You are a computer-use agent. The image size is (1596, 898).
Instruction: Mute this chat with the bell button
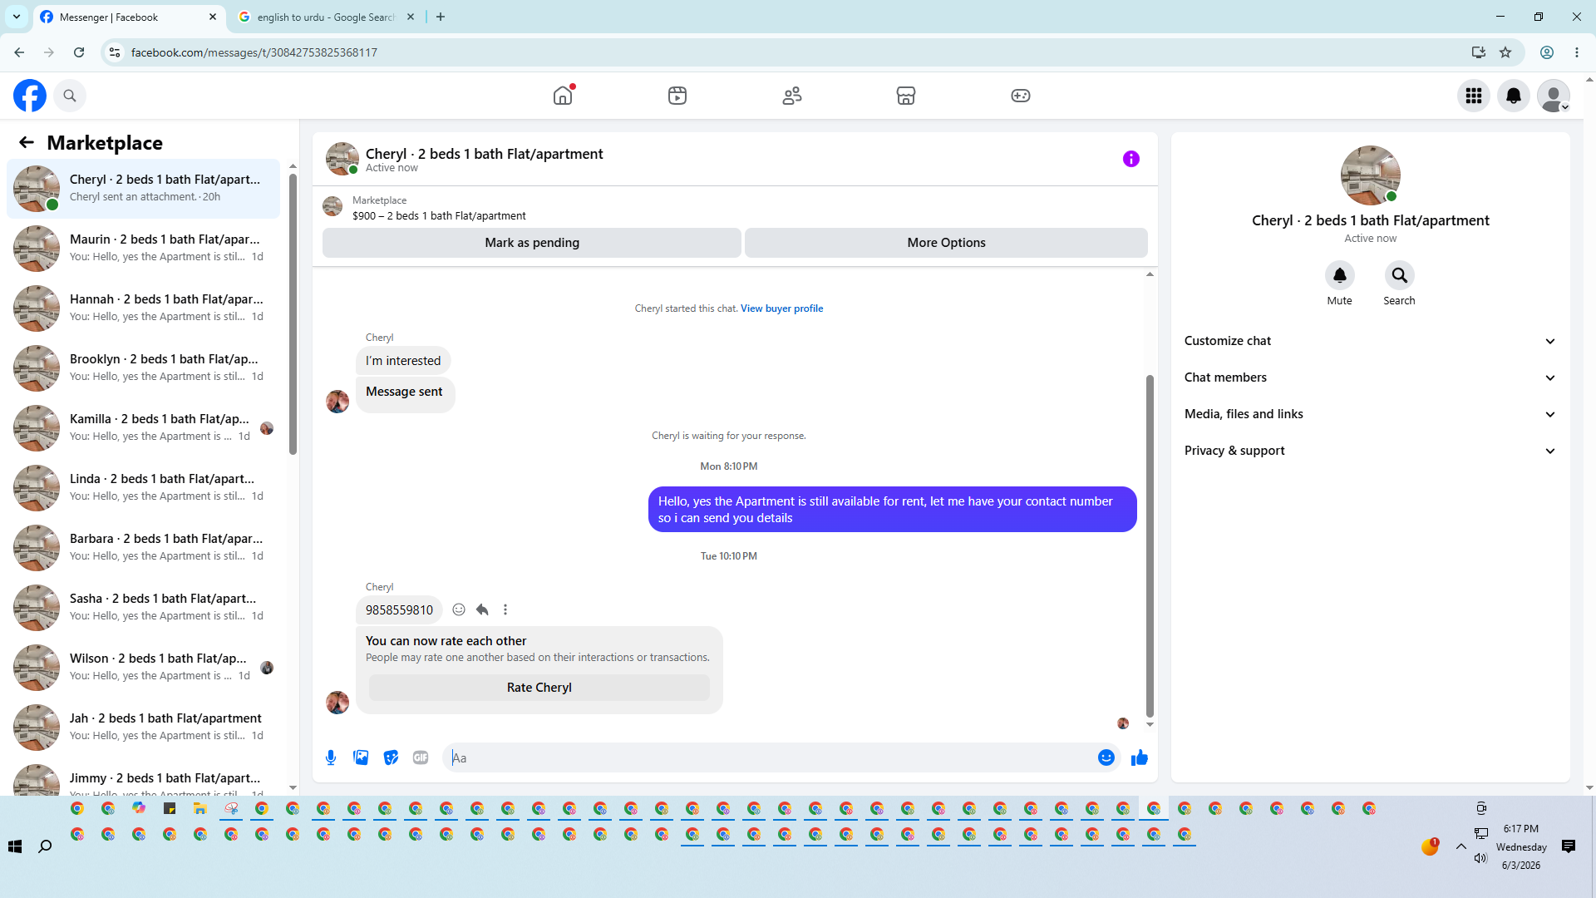(x=1340, y=275)
